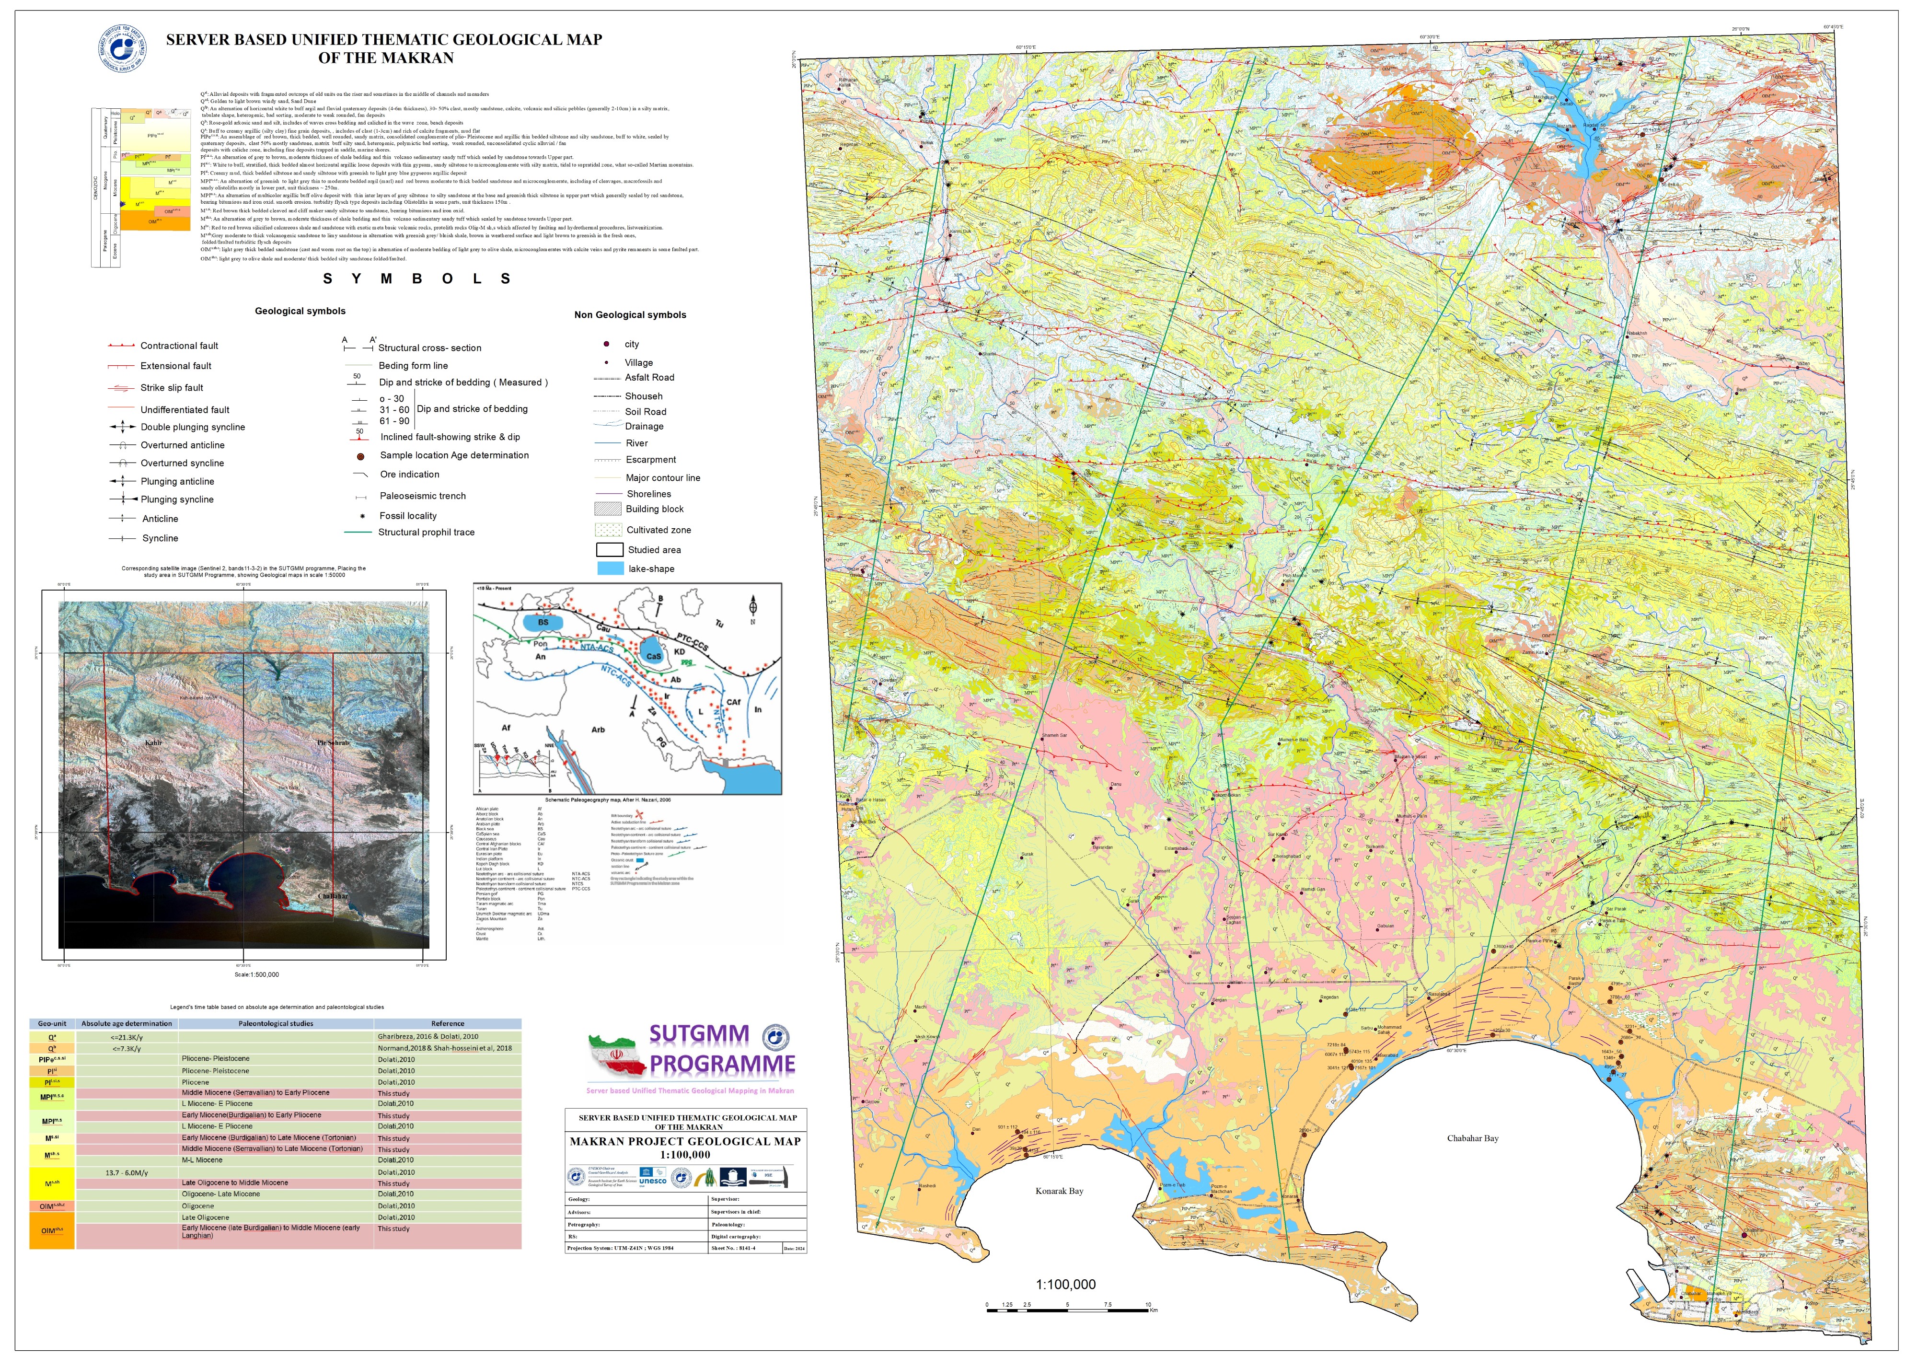Select the Fossil locality star symbol
This screenshot has height=1356, width=1917.
(x=361, y=516)
